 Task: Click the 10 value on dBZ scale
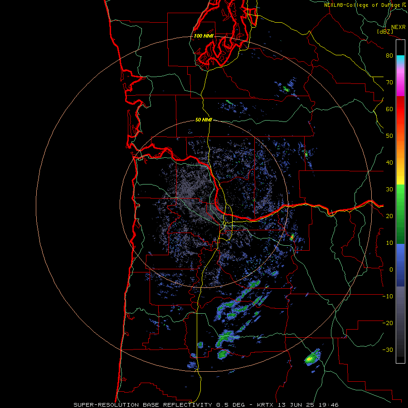point(389,243)
